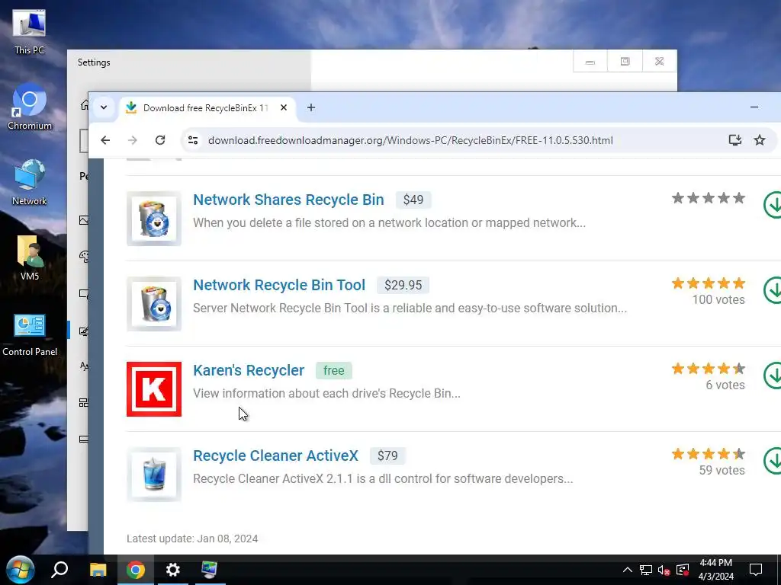Screen dimensions: 781x585
Task: Minimize the Chromium browser window
Action: 754,107
